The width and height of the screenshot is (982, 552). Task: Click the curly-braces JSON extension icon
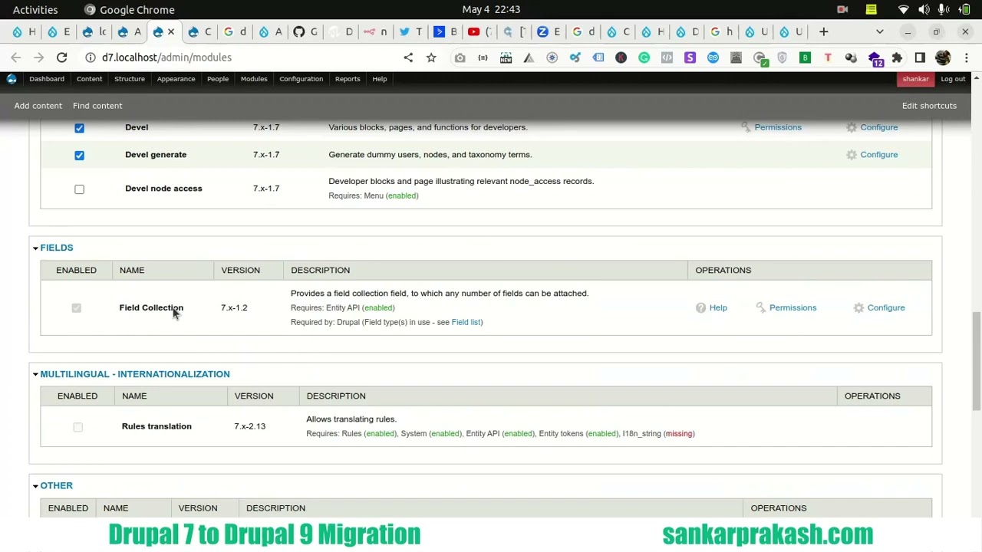(483, 58)
